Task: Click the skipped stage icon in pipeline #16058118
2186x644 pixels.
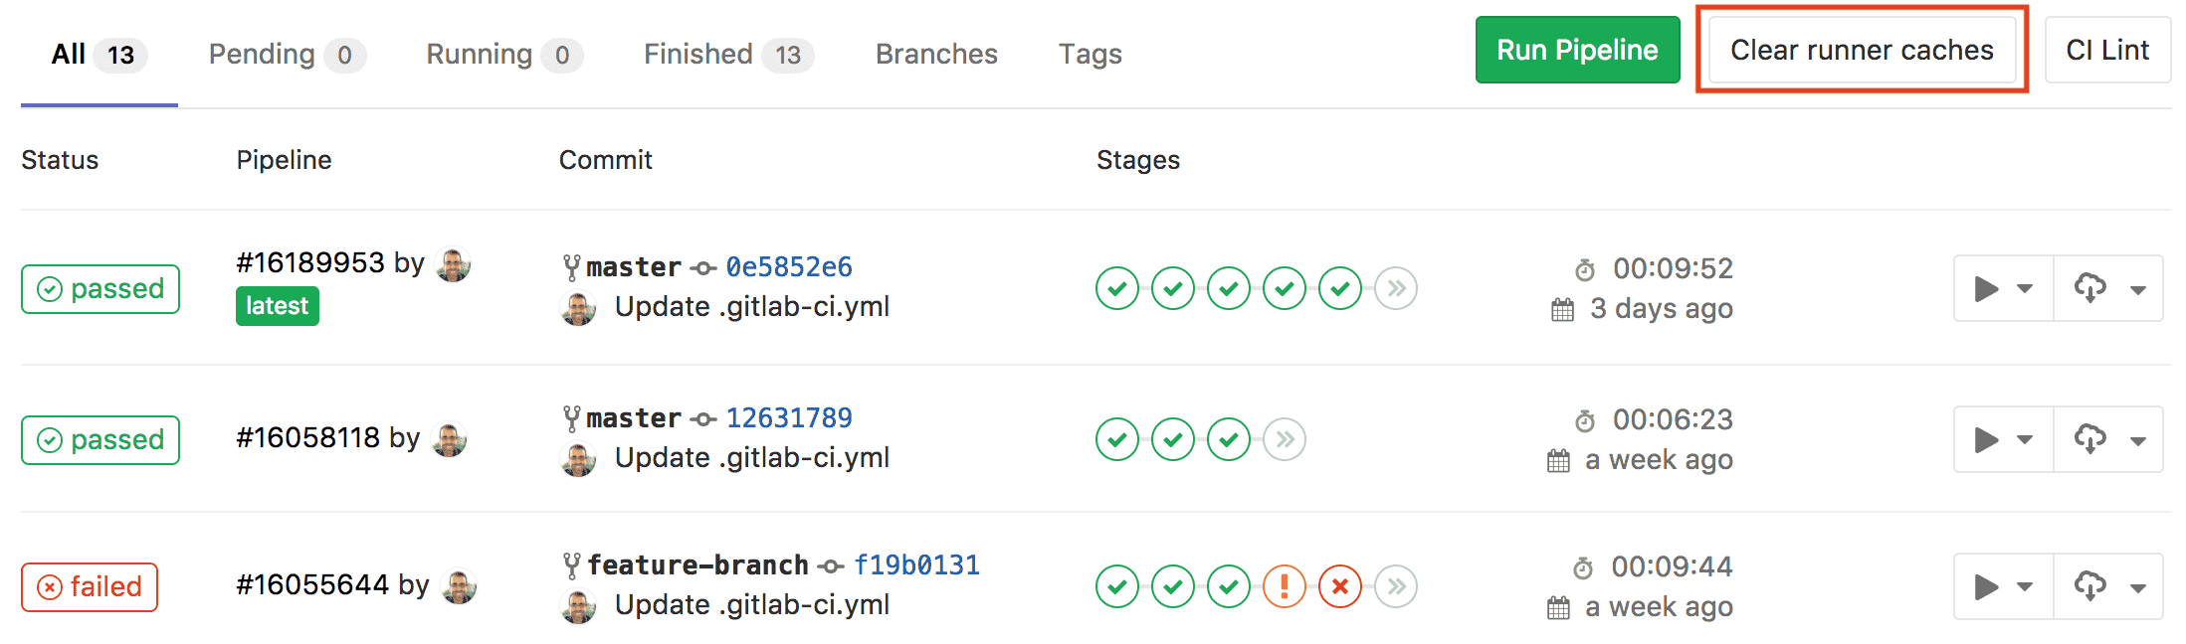Action: [1285, 439]
